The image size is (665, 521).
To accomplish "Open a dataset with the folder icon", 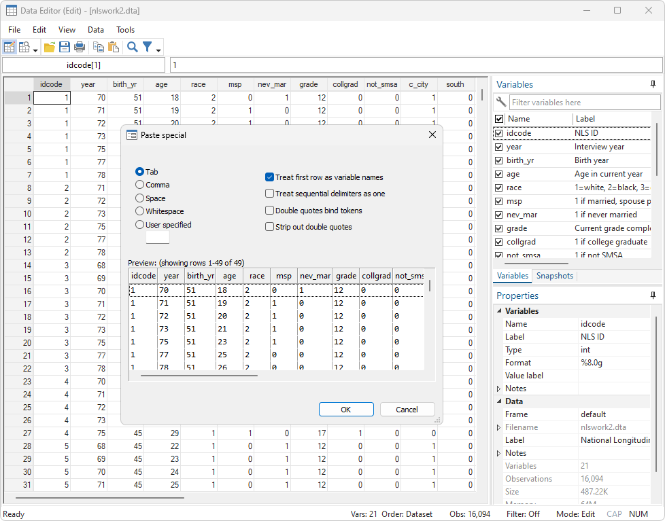I will click(x=49, y=46).
